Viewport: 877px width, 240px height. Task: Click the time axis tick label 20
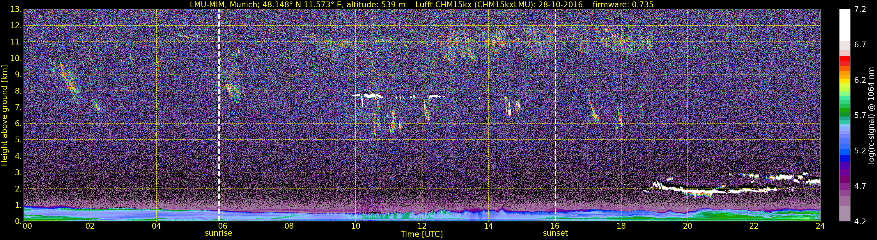(x=688, y=226)
